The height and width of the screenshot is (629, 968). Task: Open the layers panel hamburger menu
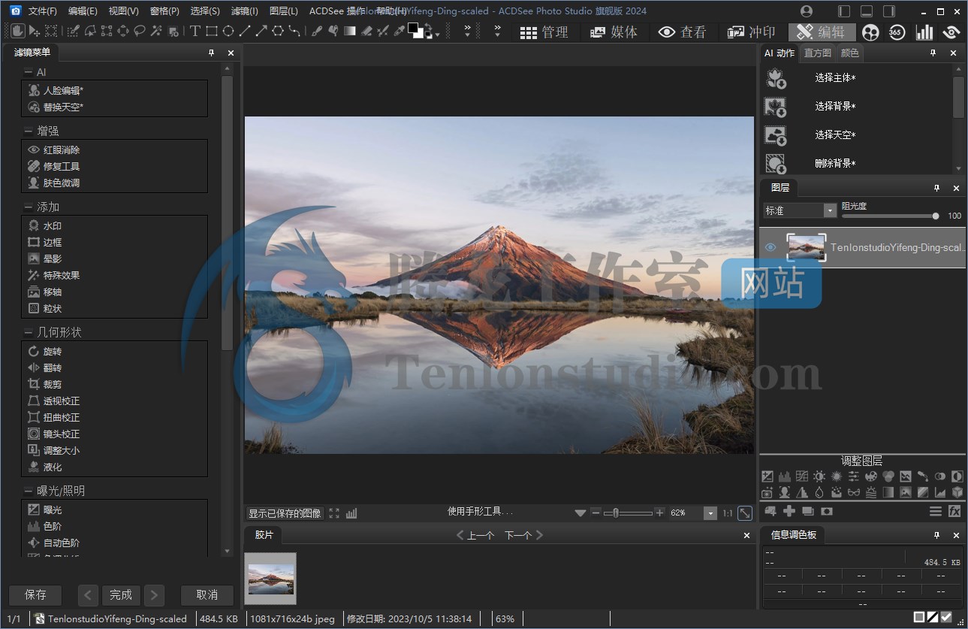[x=936, y=511]
